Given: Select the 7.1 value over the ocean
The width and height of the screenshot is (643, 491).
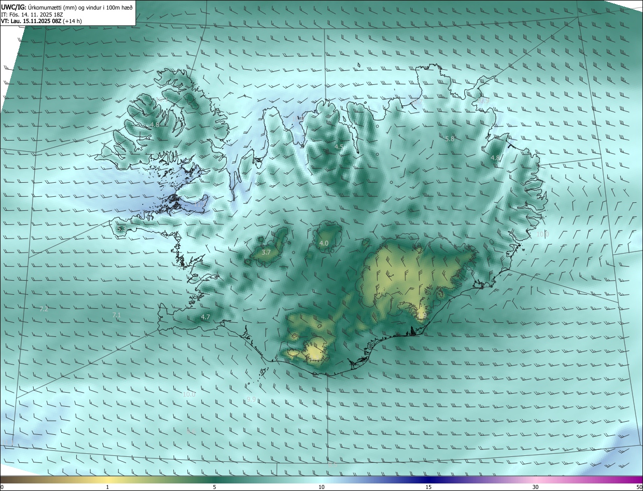Looking at the screenshot, I should (117, 315).
